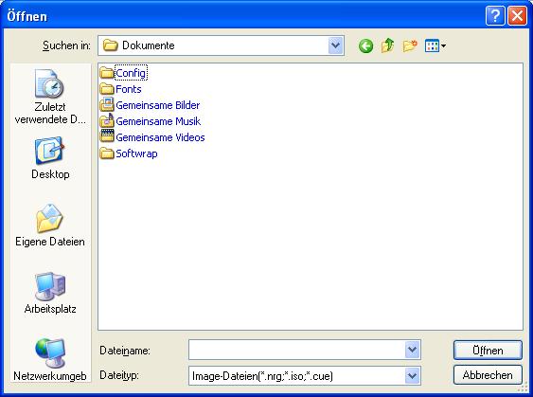Open the view menu icon
The image size is (533, 397).
tap(435, 45)
